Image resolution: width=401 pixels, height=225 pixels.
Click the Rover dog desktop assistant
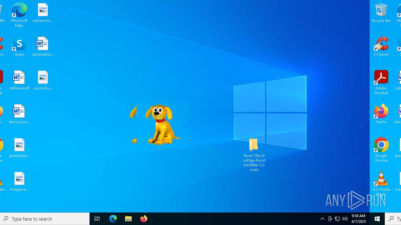click(162, 124)
